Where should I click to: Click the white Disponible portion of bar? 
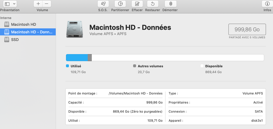(178, 58)
